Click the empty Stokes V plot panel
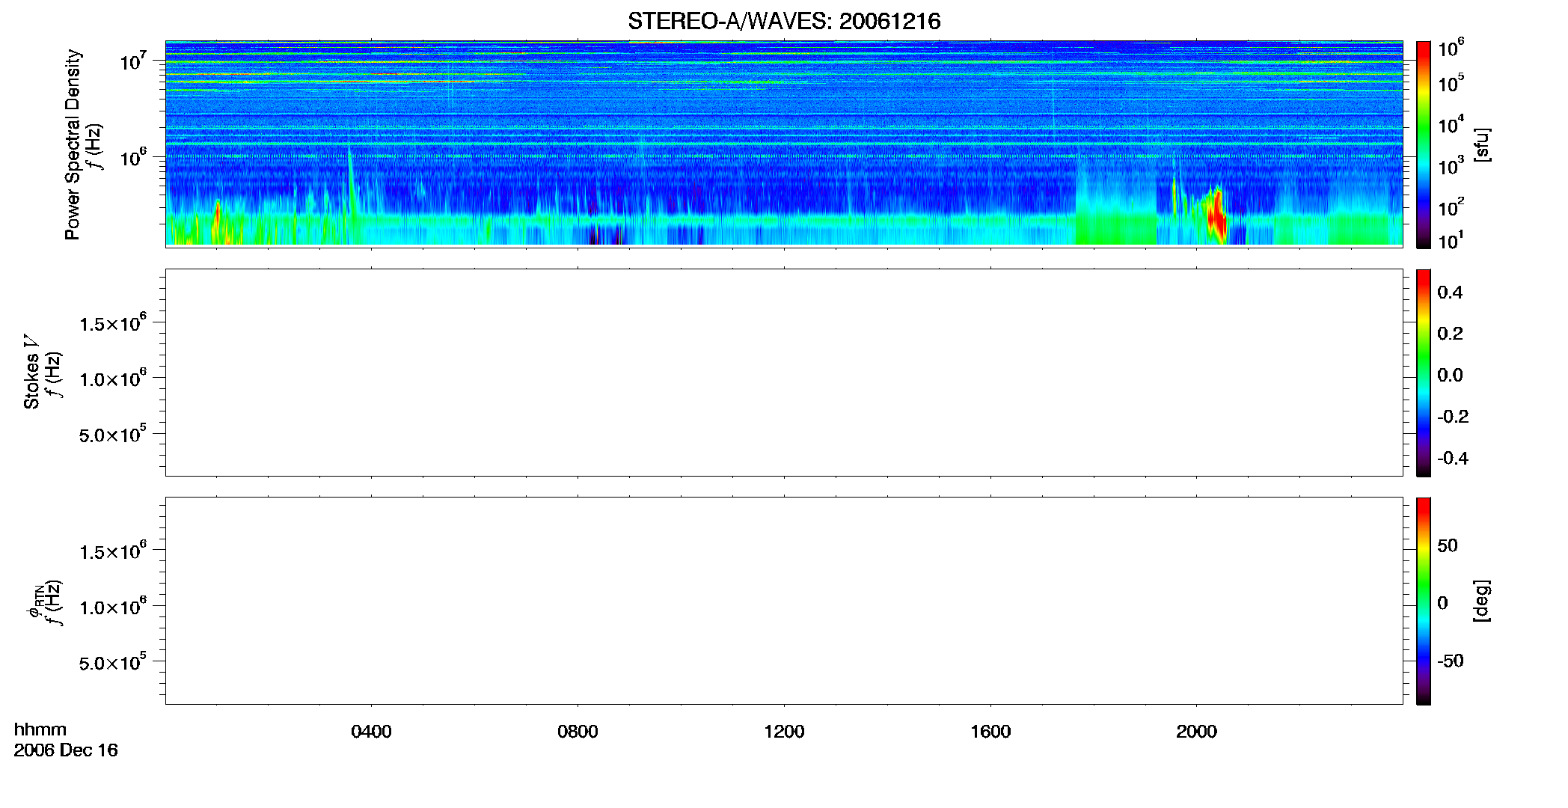The height and width of the screenshot is (808, 1568). click(784, 373)
